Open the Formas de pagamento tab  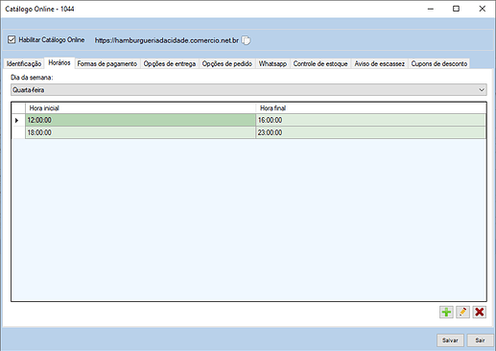tap(107, 63)
